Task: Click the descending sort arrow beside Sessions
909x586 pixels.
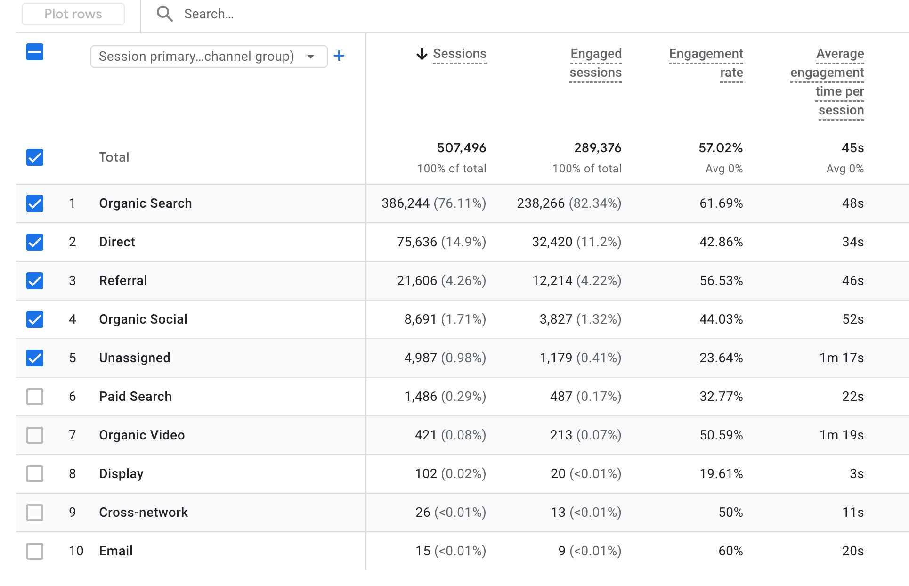Action: click(422, 53)
